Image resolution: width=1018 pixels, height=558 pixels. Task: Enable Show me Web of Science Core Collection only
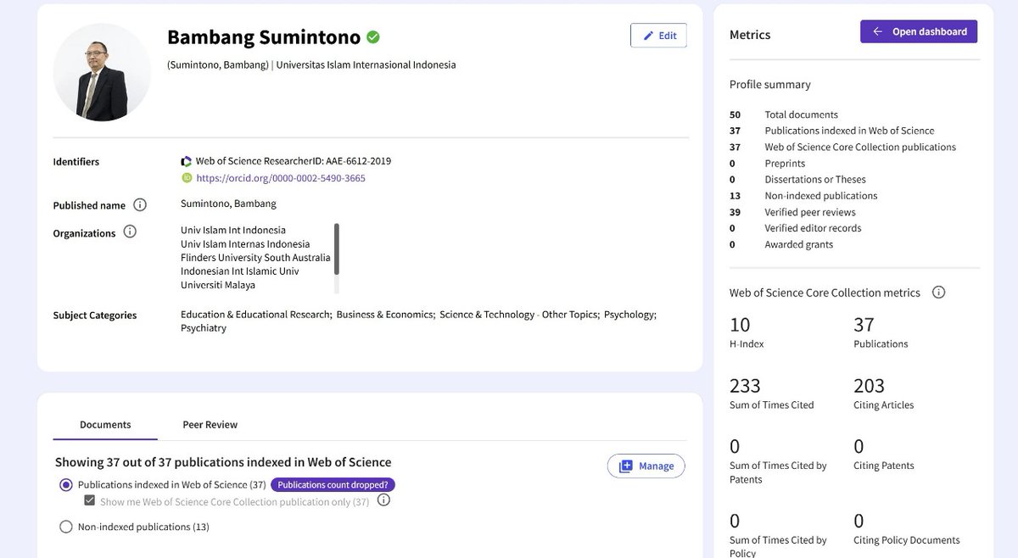[x=89, y=499]
